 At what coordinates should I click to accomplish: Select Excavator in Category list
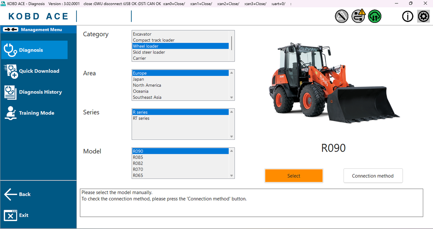coord(180,34)
